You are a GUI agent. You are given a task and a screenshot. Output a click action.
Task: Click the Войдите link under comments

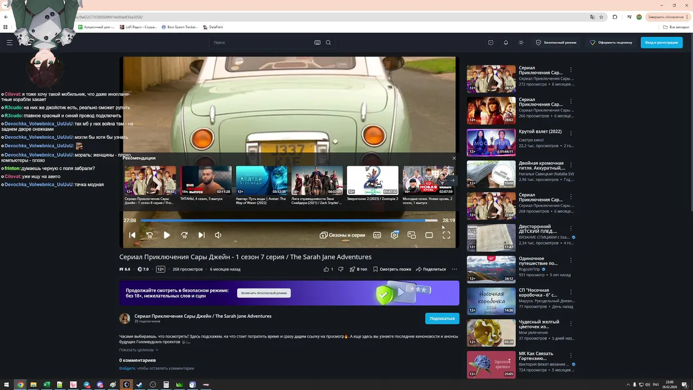[127, 368]
